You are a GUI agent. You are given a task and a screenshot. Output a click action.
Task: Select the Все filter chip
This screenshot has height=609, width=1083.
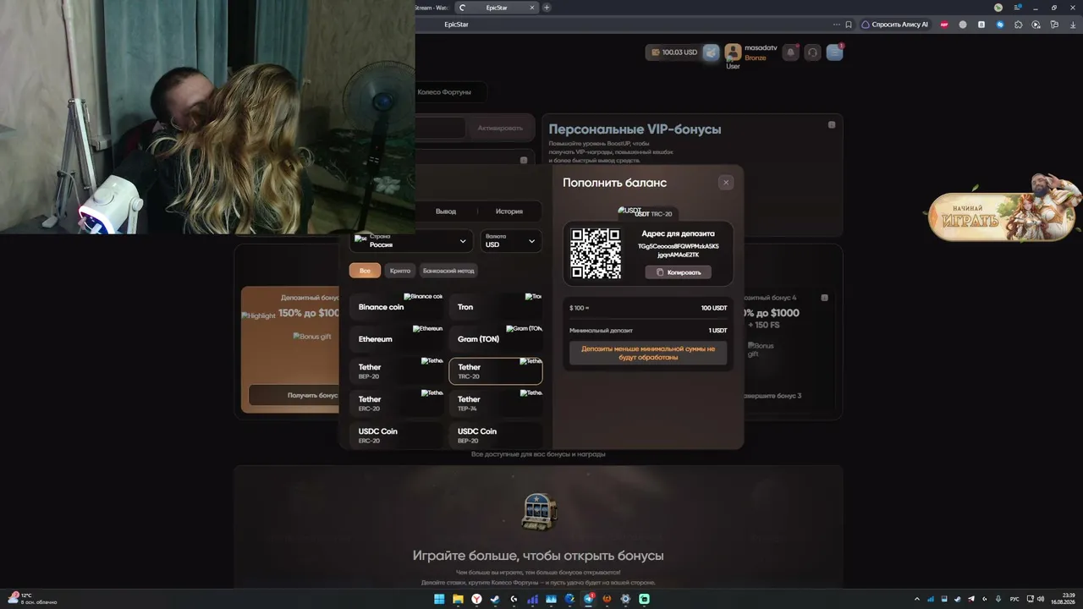(x=365, y=271)
